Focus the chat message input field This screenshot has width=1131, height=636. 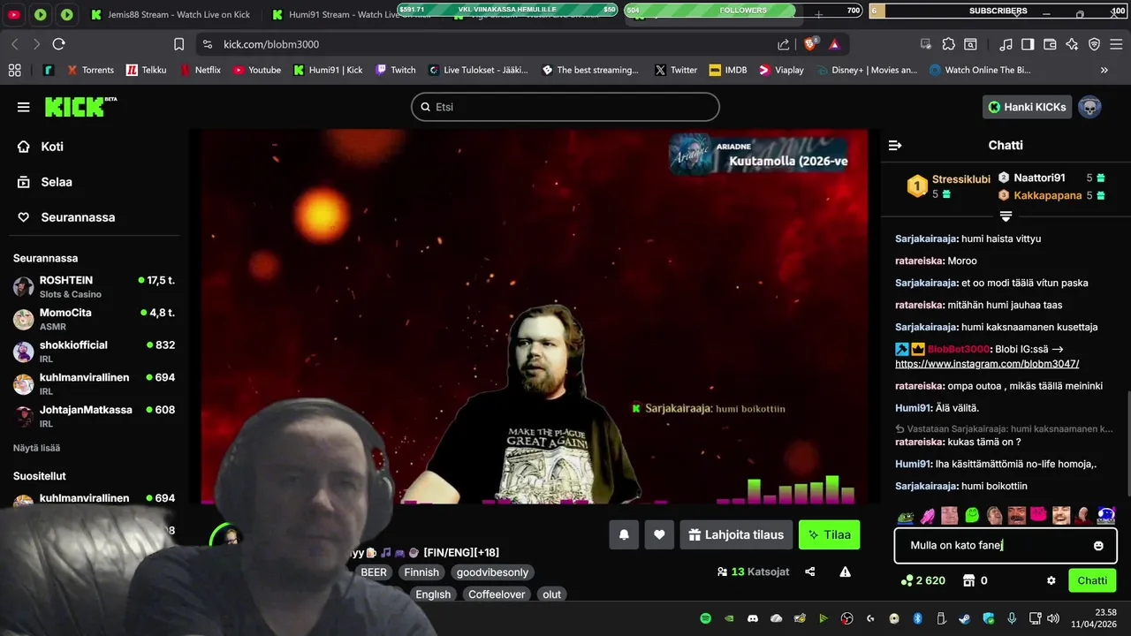pos(1006,546)
